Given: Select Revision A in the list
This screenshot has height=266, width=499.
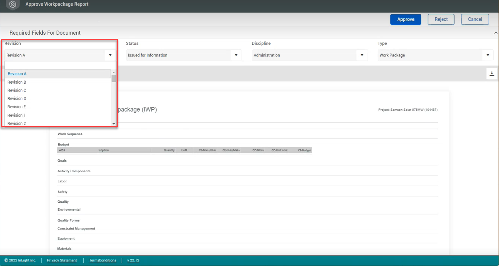Looking at the screenshot, I should pyautogui.click(x=58, y=74).
